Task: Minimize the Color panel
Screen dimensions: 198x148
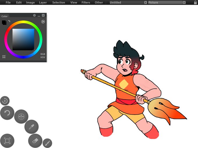Action: [x=39, y=16]
